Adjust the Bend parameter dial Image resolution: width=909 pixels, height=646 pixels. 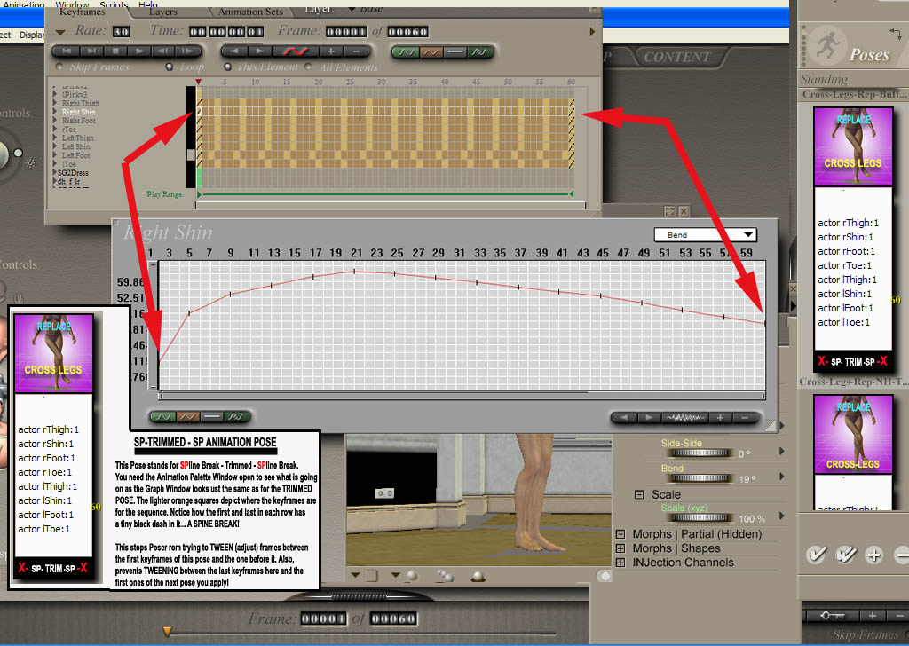coord(700,478)
